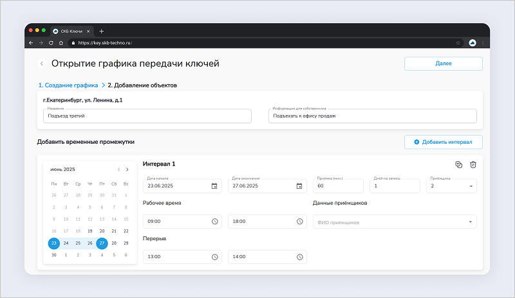Open a new browser tab

[102, 31]
